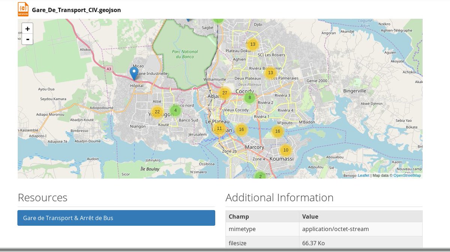Open the green cluster marker showing 8 at Cocody
The width and height of the screenshot is (450, 252).
pyautogui.click(x=250, y=97)
